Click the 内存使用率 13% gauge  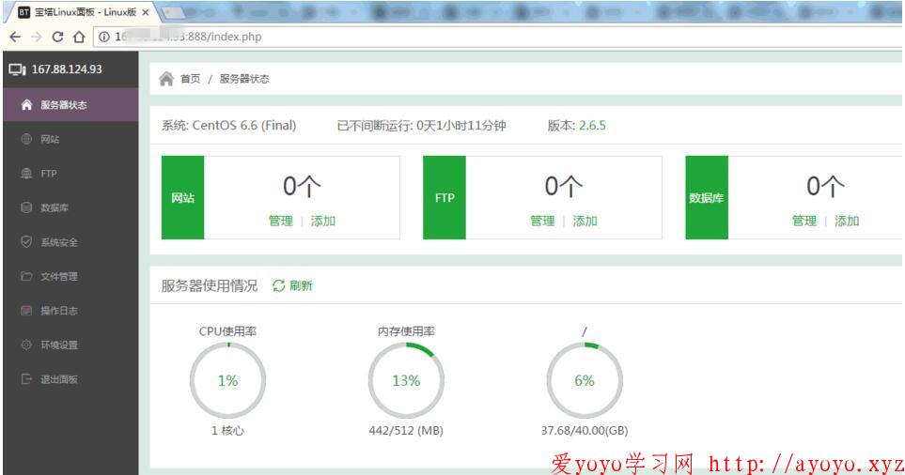[406, 380]
